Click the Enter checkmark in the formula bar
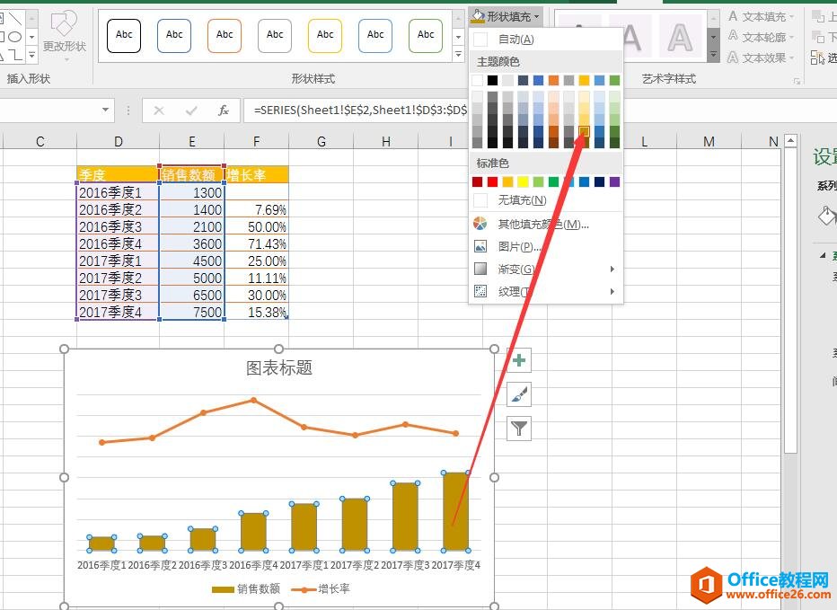 coord(189,111)
